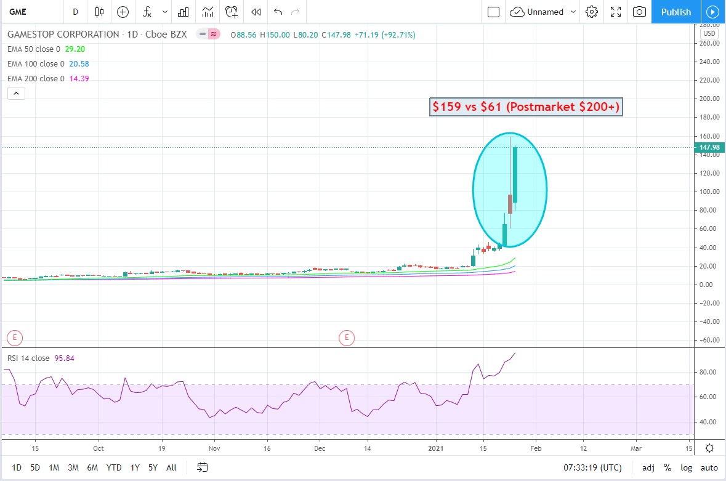Undo the last chart action
726x481 pixels.
coord(278,12)
